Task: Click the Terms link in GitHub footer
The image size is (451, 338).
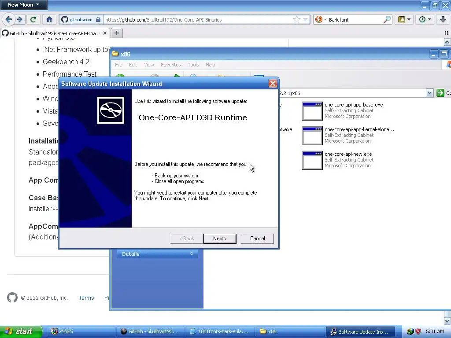Action: [86, 298]
